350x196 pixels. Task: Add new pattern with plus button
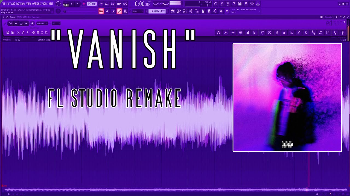tap(167, 11)
